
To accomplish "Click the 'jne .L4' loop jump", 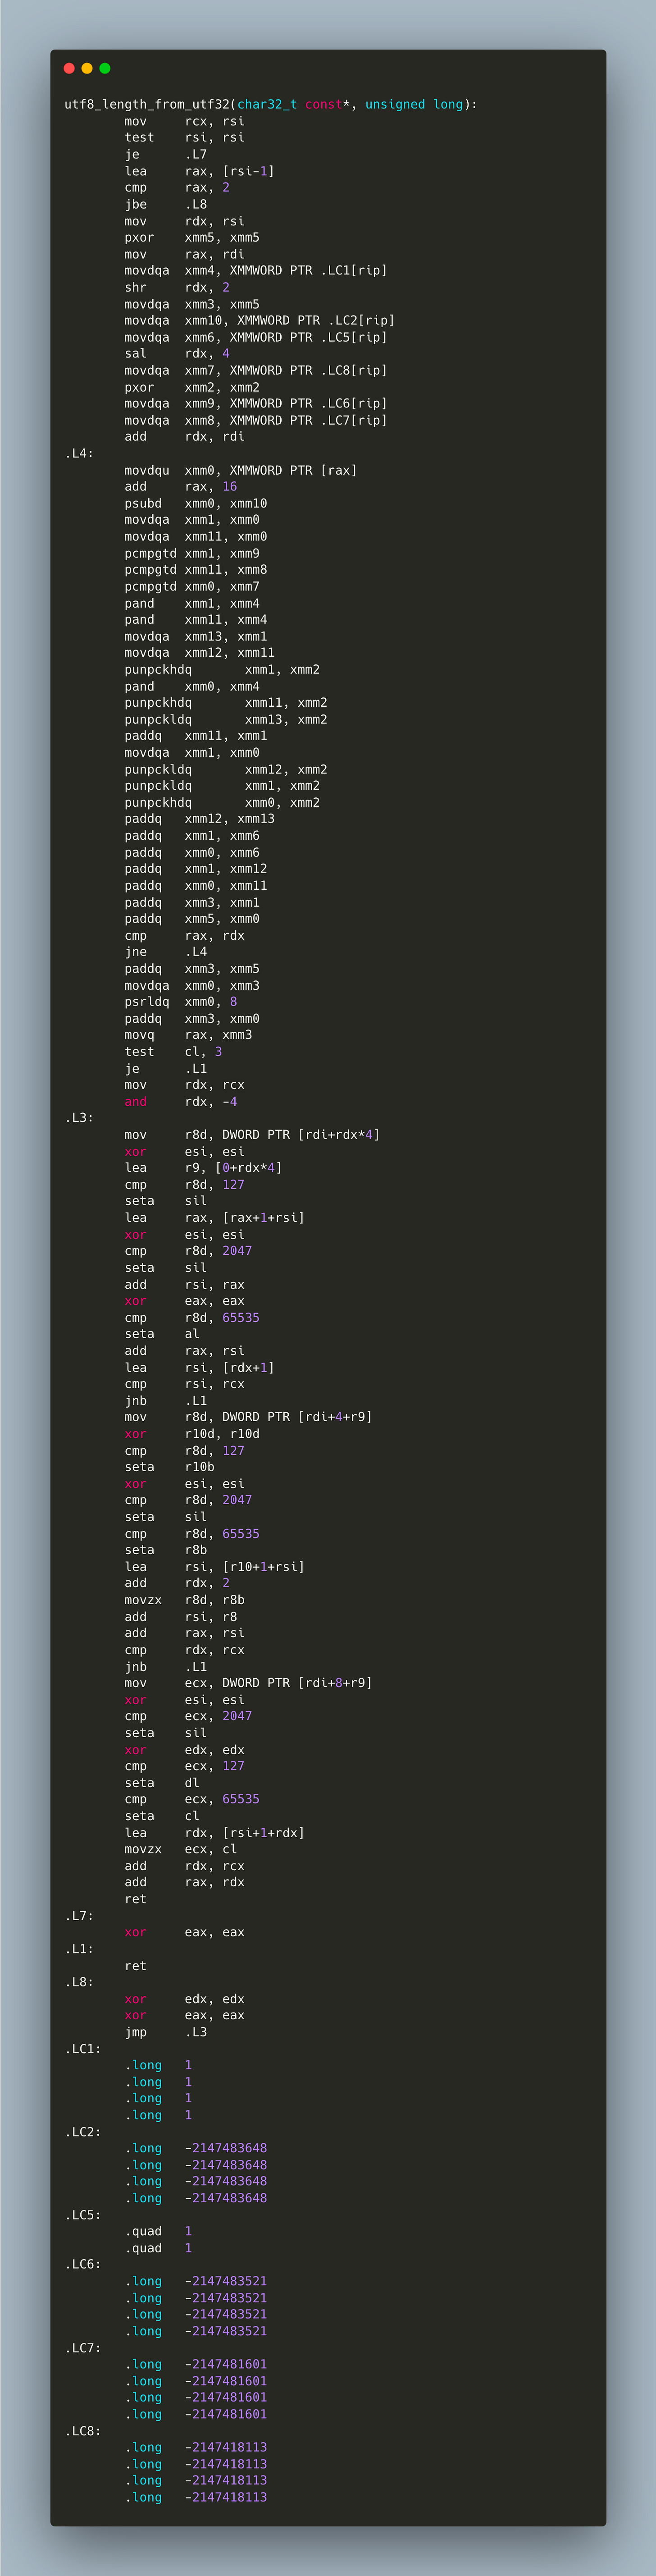I will point(166,952).
